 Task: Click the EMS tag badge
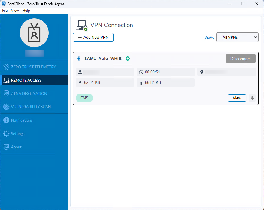click(84, 98)
